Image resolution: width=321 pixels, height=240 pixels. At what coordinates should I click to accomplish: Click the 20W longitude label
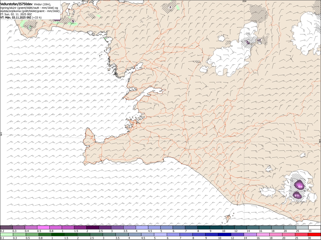point(244,1)
